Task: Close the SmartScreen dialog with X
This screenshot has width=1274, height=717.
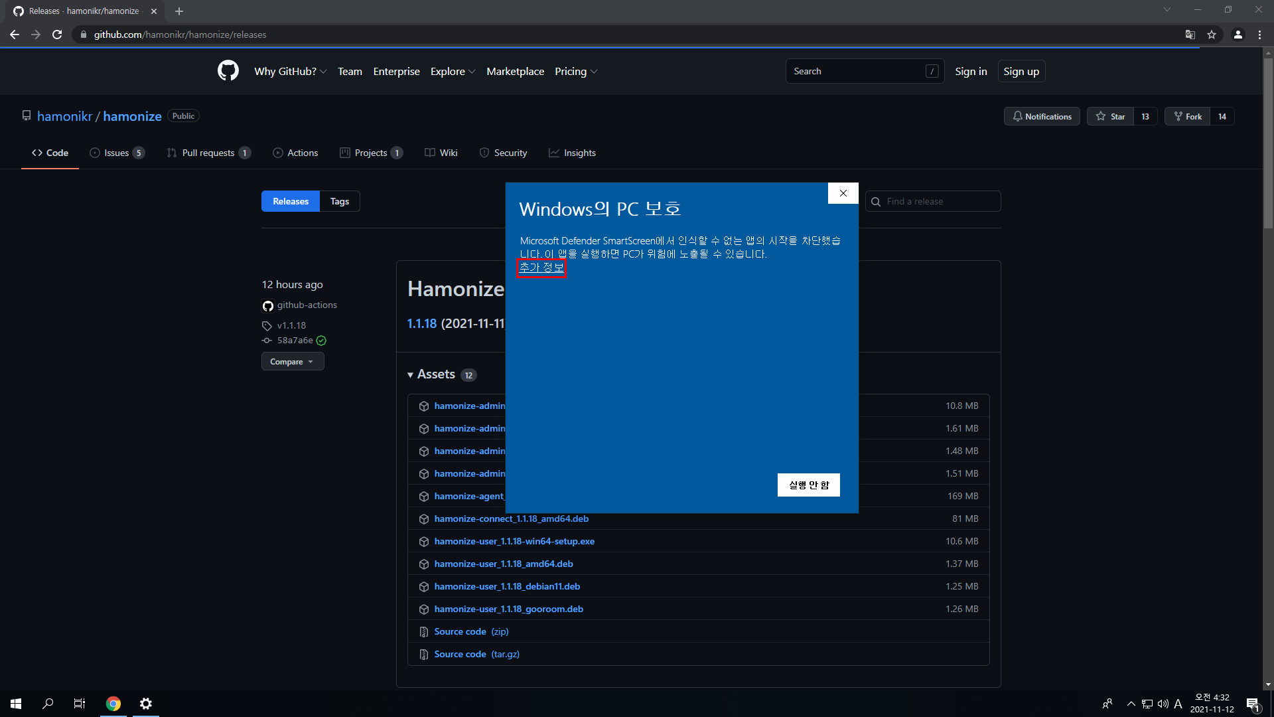Action: coord(843,193)
